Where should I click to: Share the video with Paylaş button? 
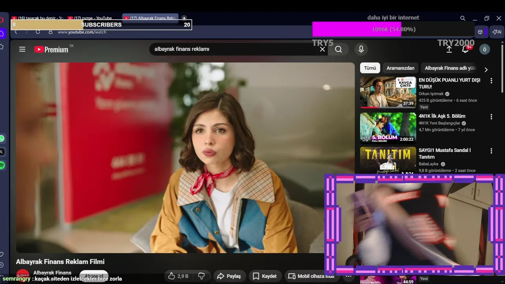(229, 276)
